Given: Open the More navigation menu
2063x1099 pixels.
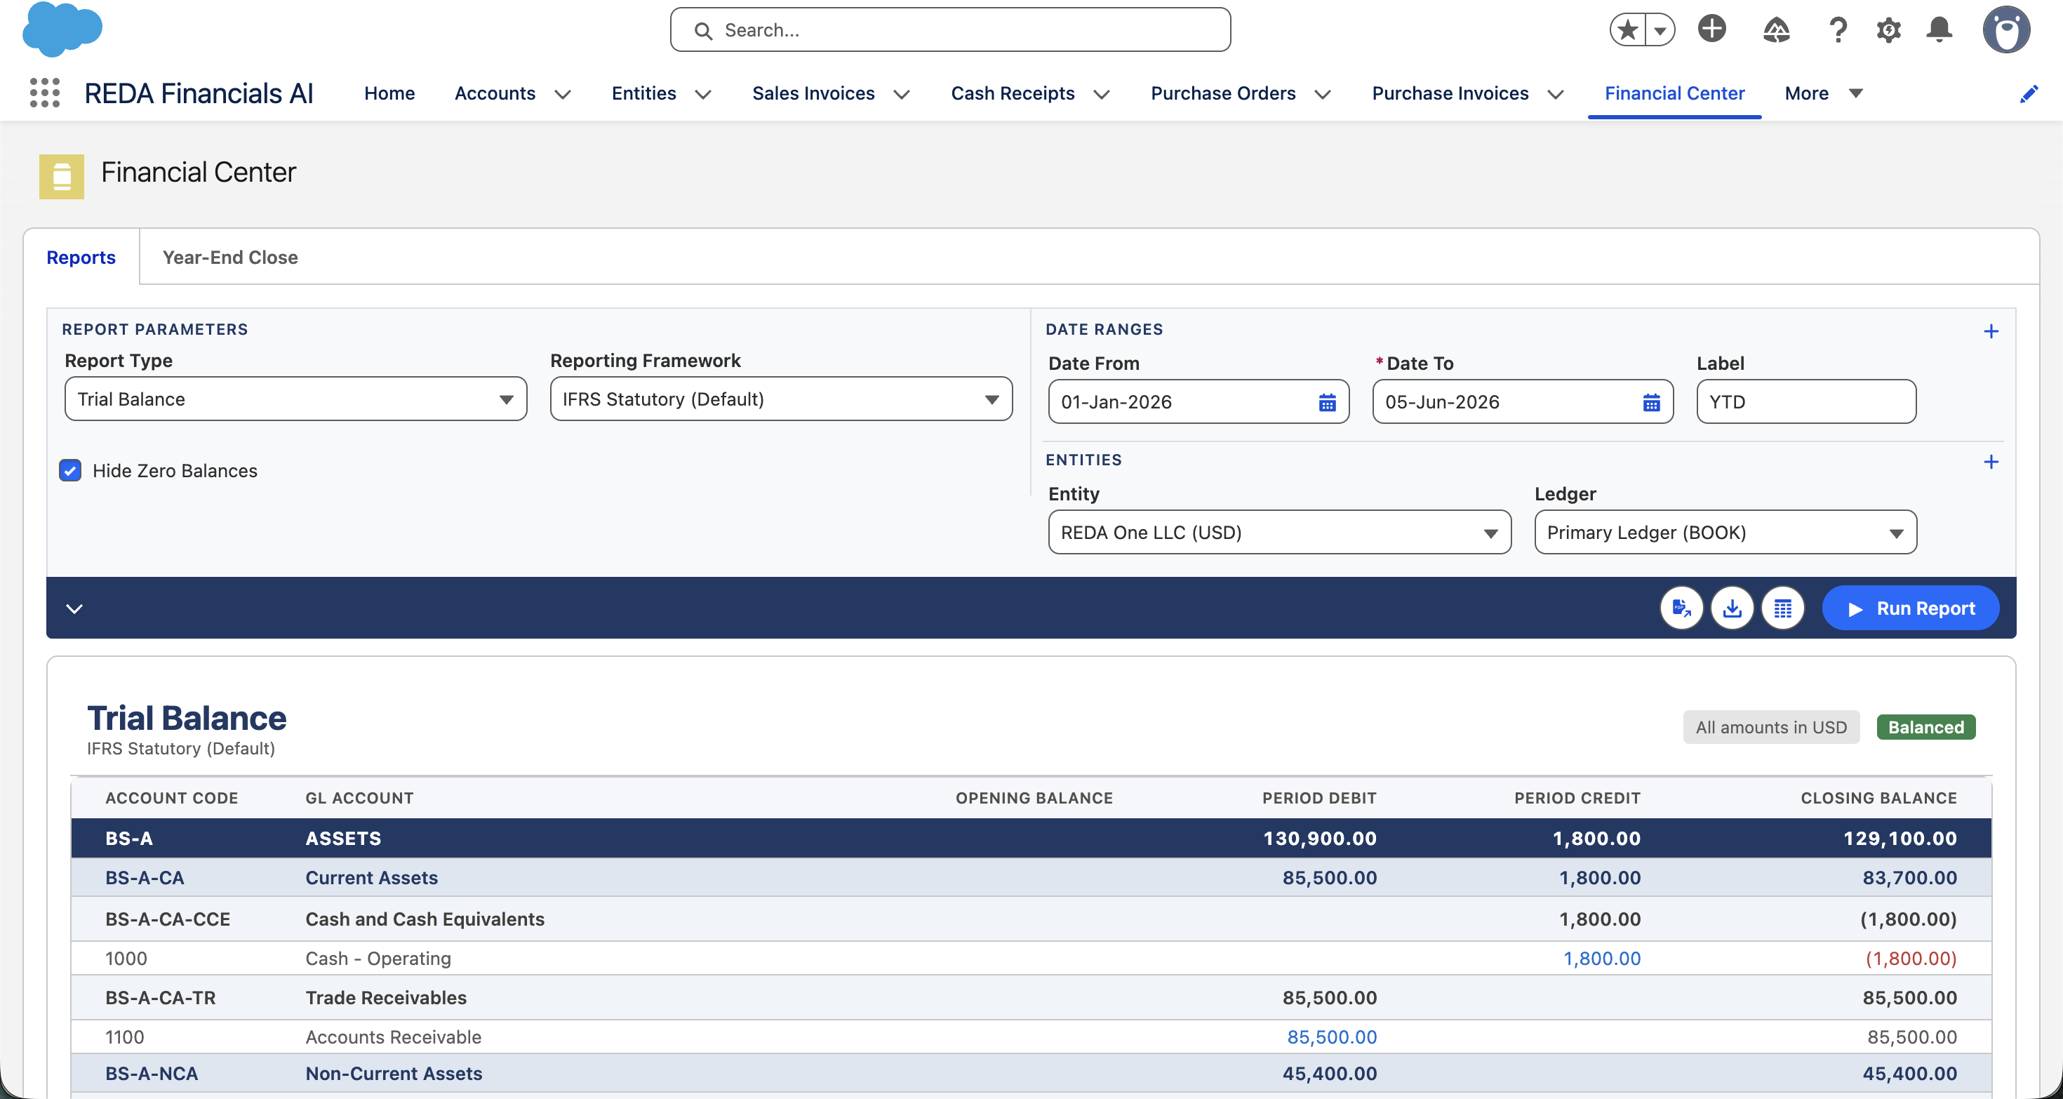Looking at the screenshot, I should 1824,93.
